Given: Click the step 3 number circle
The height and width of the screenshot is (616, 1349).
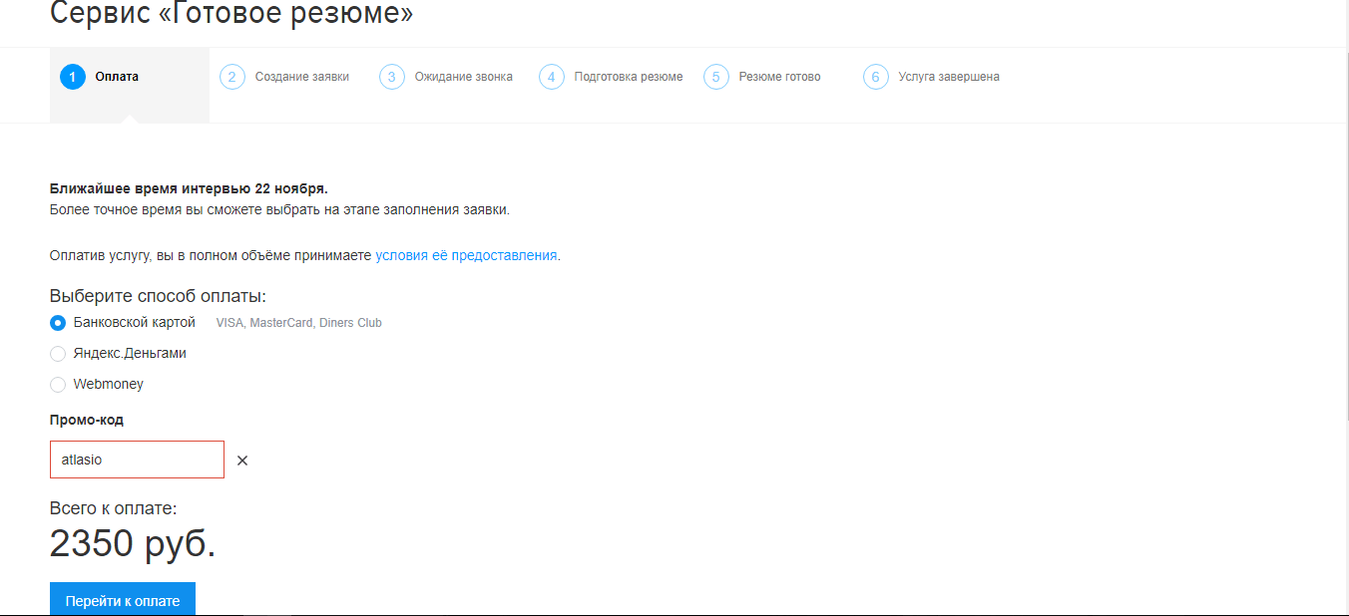Looking at the screenshot, I should click(392, 77).
